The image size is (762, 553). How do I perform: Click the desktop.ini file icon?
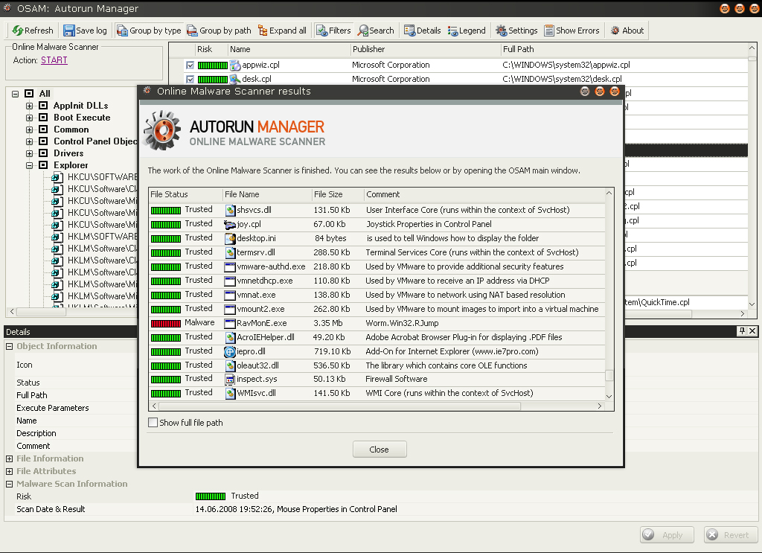[231, 238]
